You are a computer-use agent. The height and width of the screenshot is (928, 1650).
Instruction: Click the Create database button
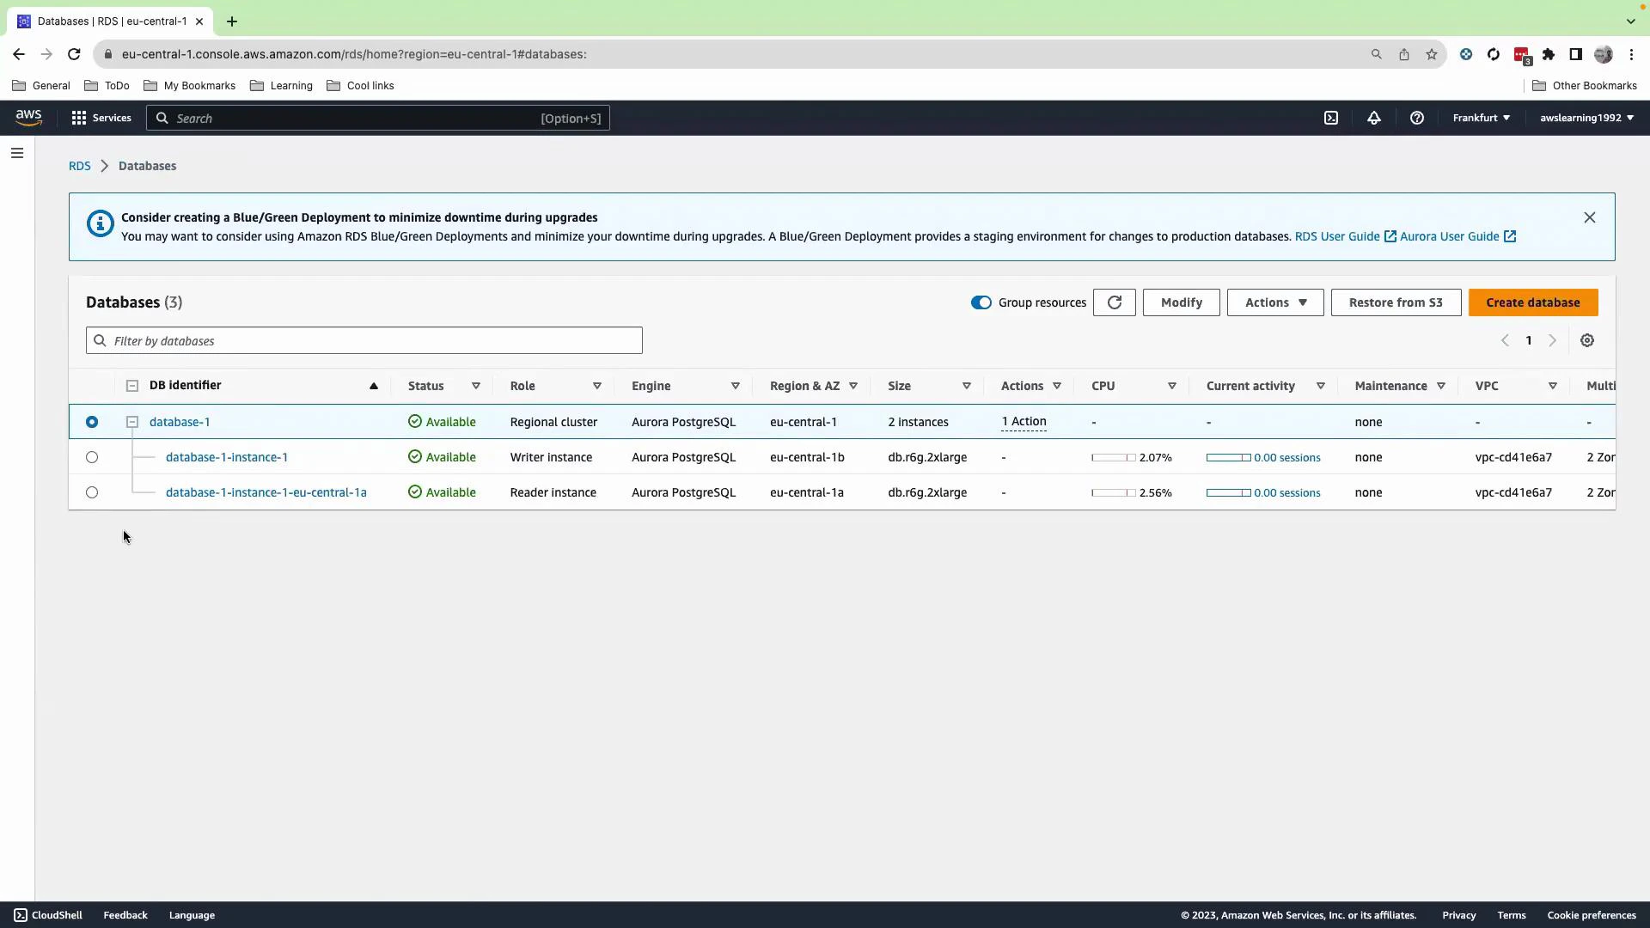pyautogui.click(x=1533, y=302)
